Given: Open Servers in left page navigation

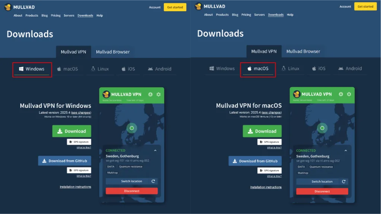Looking at the screenshot, I should point(69,15).
